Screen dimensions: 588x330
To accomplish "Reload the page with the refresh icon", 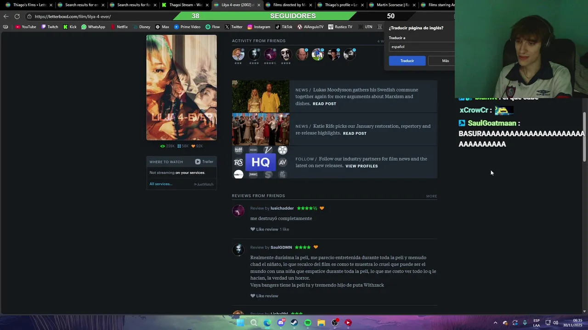I will click(17, 16).
